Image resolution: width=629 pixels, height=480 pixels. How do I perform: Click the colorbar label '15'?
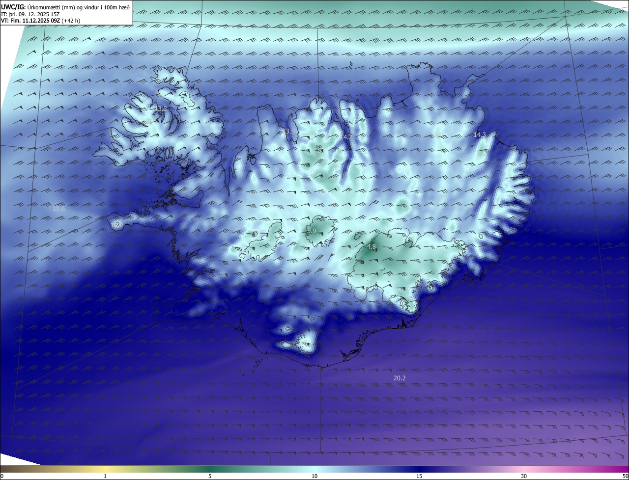point(419,476)
